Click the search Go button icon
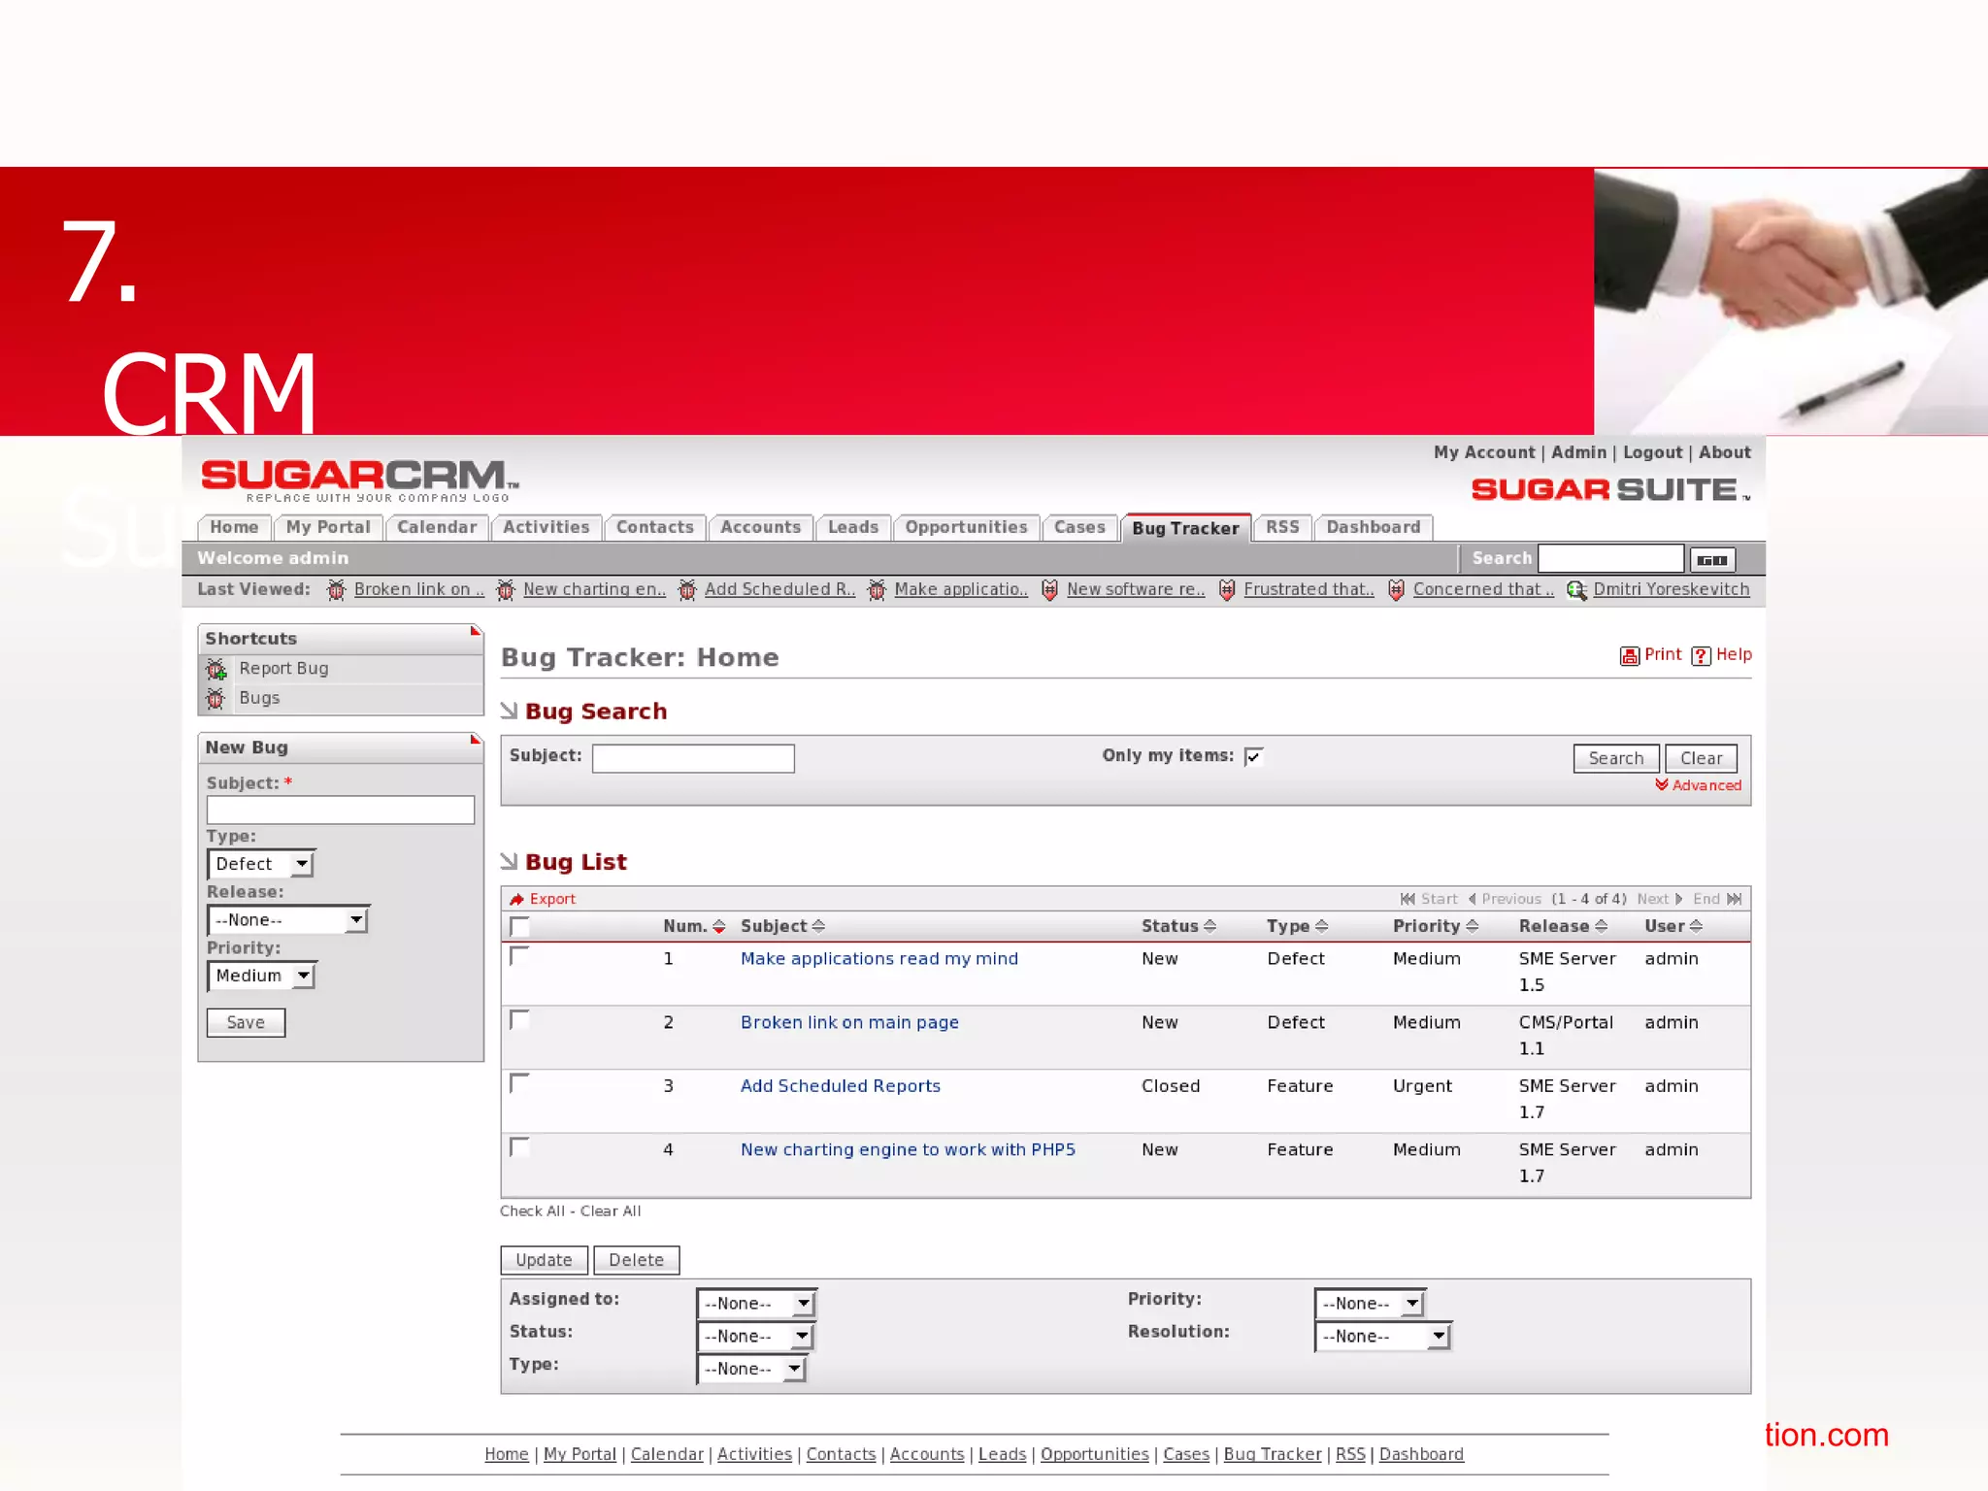1988x1491 pixels. coord(1712,560)
